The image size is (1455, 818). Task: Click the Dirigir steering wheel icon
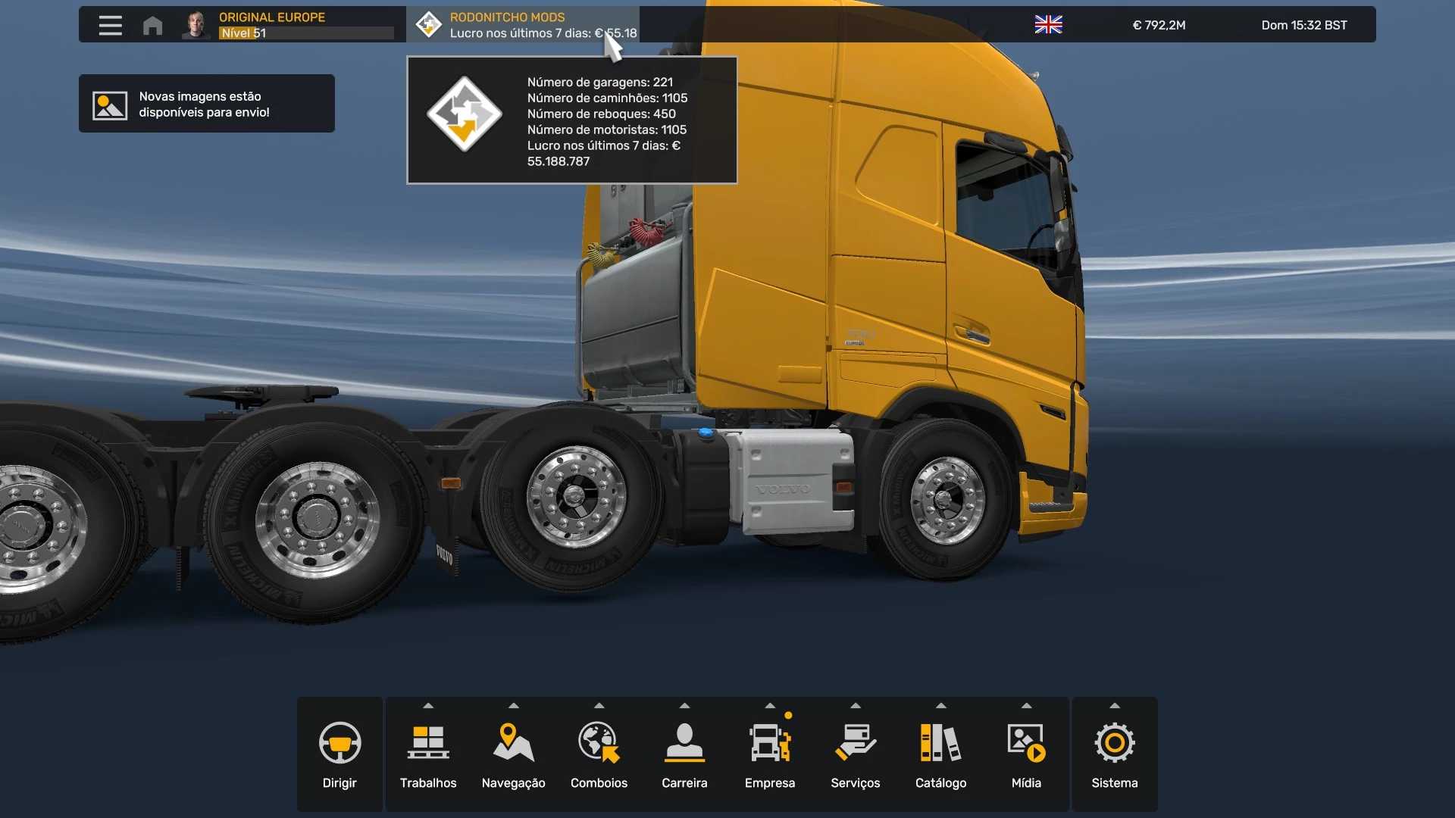[339, 742]
